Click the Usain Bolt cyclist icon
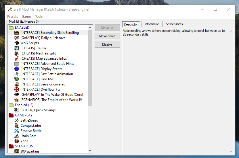The height and width of the screenshot is (158, 239). [x=17, y=136]
